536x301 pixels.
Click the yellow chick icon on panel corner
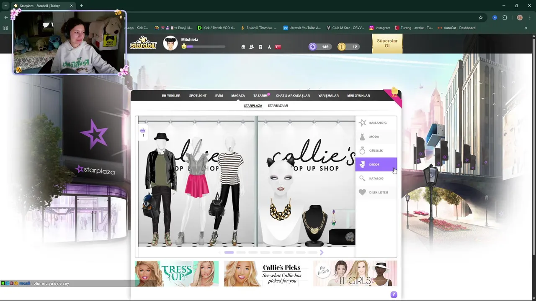pos(394,92)
